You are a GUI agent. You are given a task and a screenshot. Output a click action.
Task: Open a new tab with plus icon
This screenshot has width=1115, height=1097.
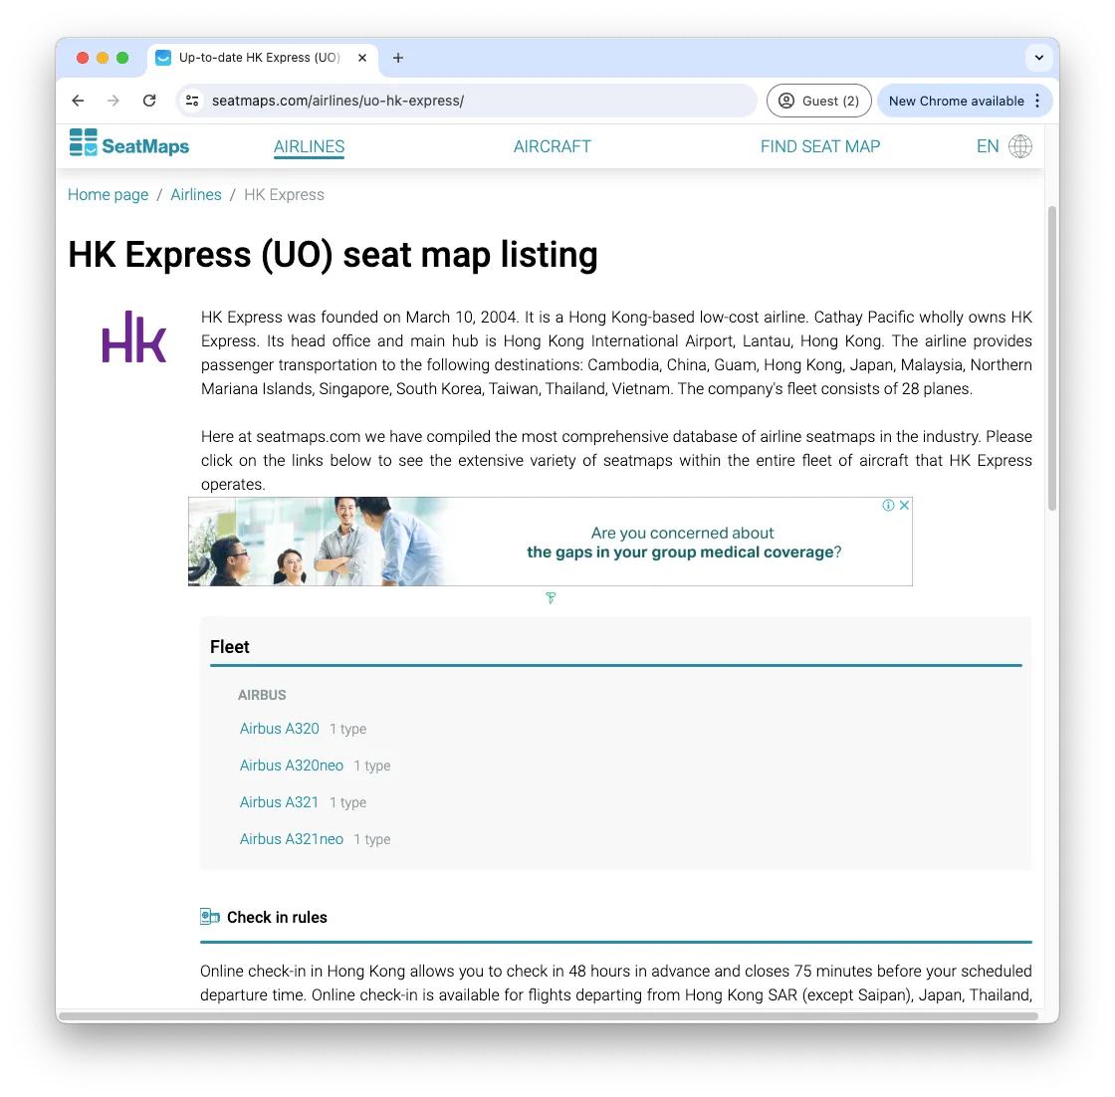398,58
